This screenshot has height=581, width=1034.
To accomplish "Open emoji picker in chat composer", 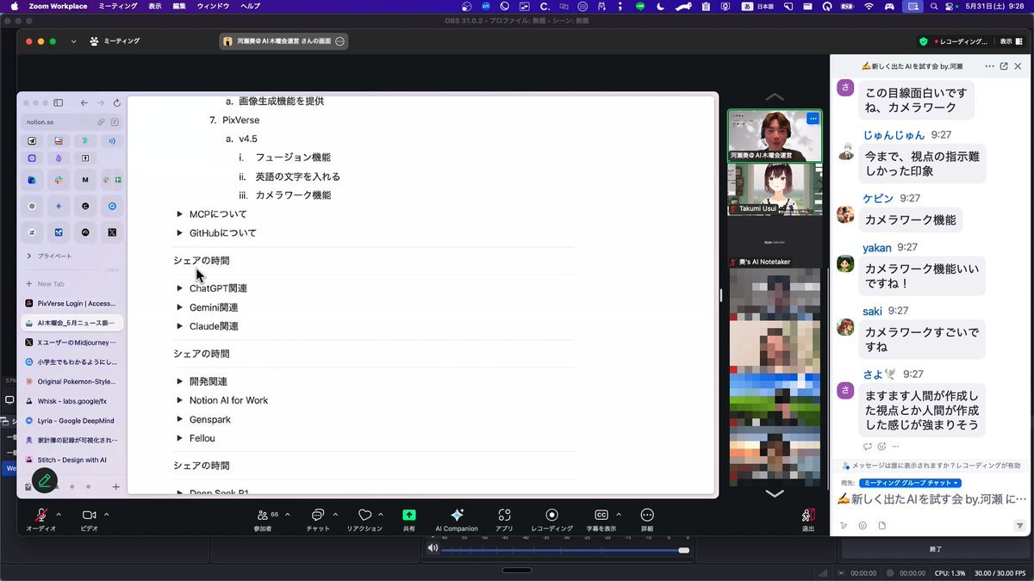I will point(863,525).
